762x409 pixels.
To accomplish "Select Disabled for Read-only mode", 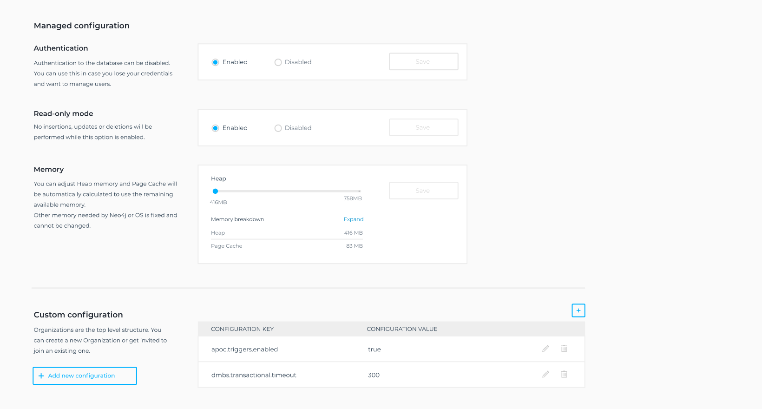I will pyautogui.click(x=278, y=128).
